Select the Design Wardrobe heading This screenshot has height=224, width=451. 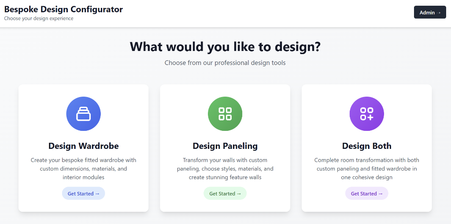point(83,146)
